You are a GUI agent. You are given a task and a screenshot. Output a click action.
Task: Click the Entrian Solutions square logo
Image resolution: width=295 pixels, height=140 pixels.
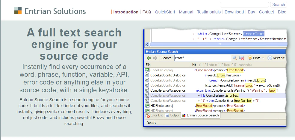(x=18, y=10)
